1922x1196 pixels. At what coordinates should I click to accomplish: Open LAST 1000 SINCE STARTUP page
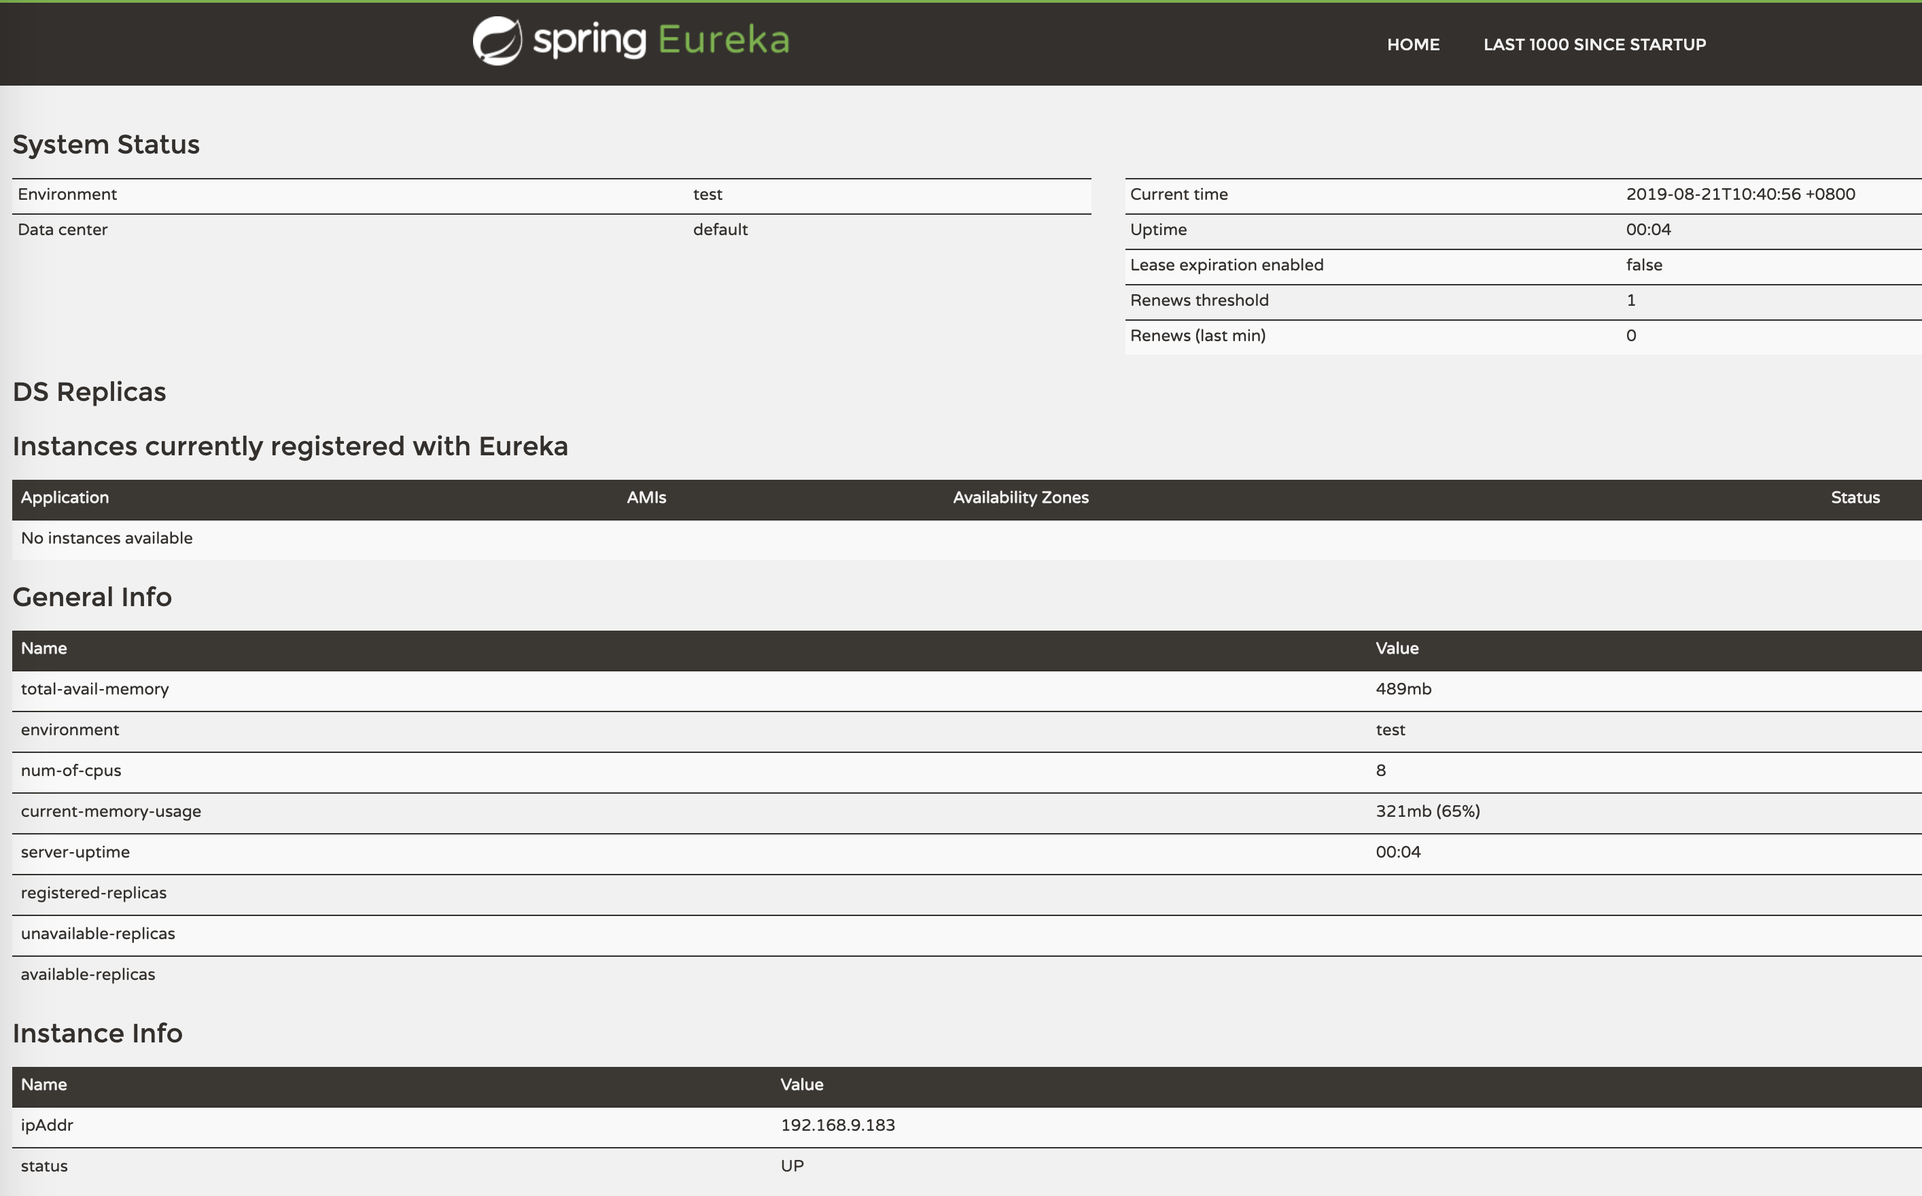click(x=1594, y=44)
